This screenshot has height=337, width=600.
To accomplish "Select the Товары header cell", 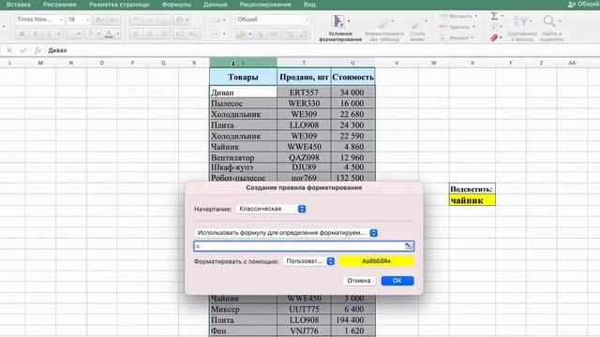I will [243, 77].
